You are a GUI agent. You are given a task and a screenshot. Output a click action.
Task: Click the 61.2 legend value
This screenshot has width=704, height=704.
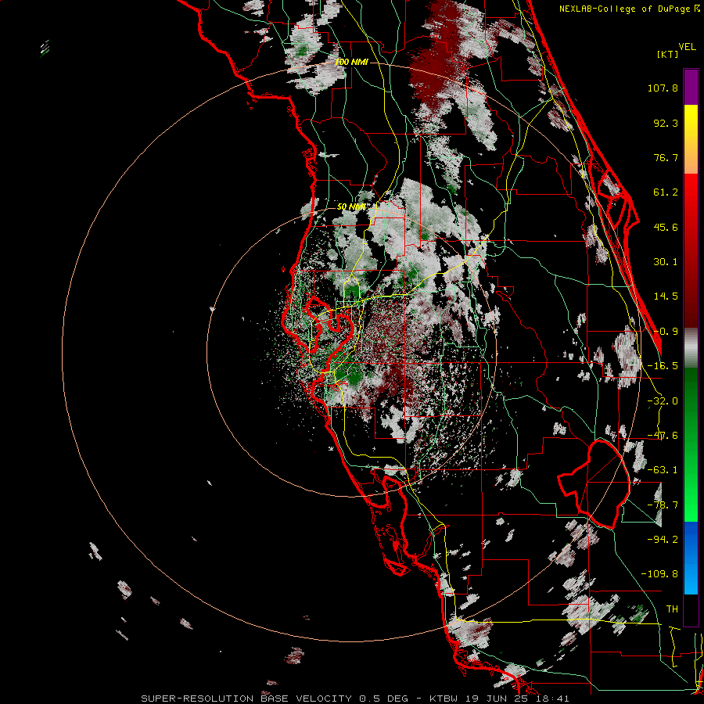(666, 192)
